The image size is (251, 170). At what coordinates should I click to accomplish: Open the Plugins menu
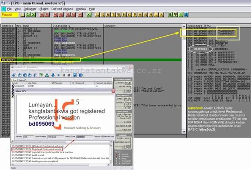[x=44, y=9]
